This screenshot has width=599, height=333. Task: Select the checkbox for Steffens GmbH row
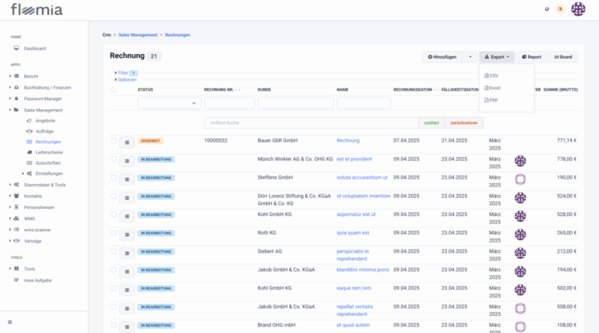coord(114,177)
